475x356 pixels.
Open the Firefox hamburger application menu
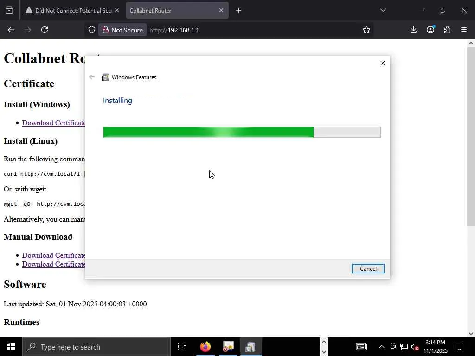coord(464,30)
